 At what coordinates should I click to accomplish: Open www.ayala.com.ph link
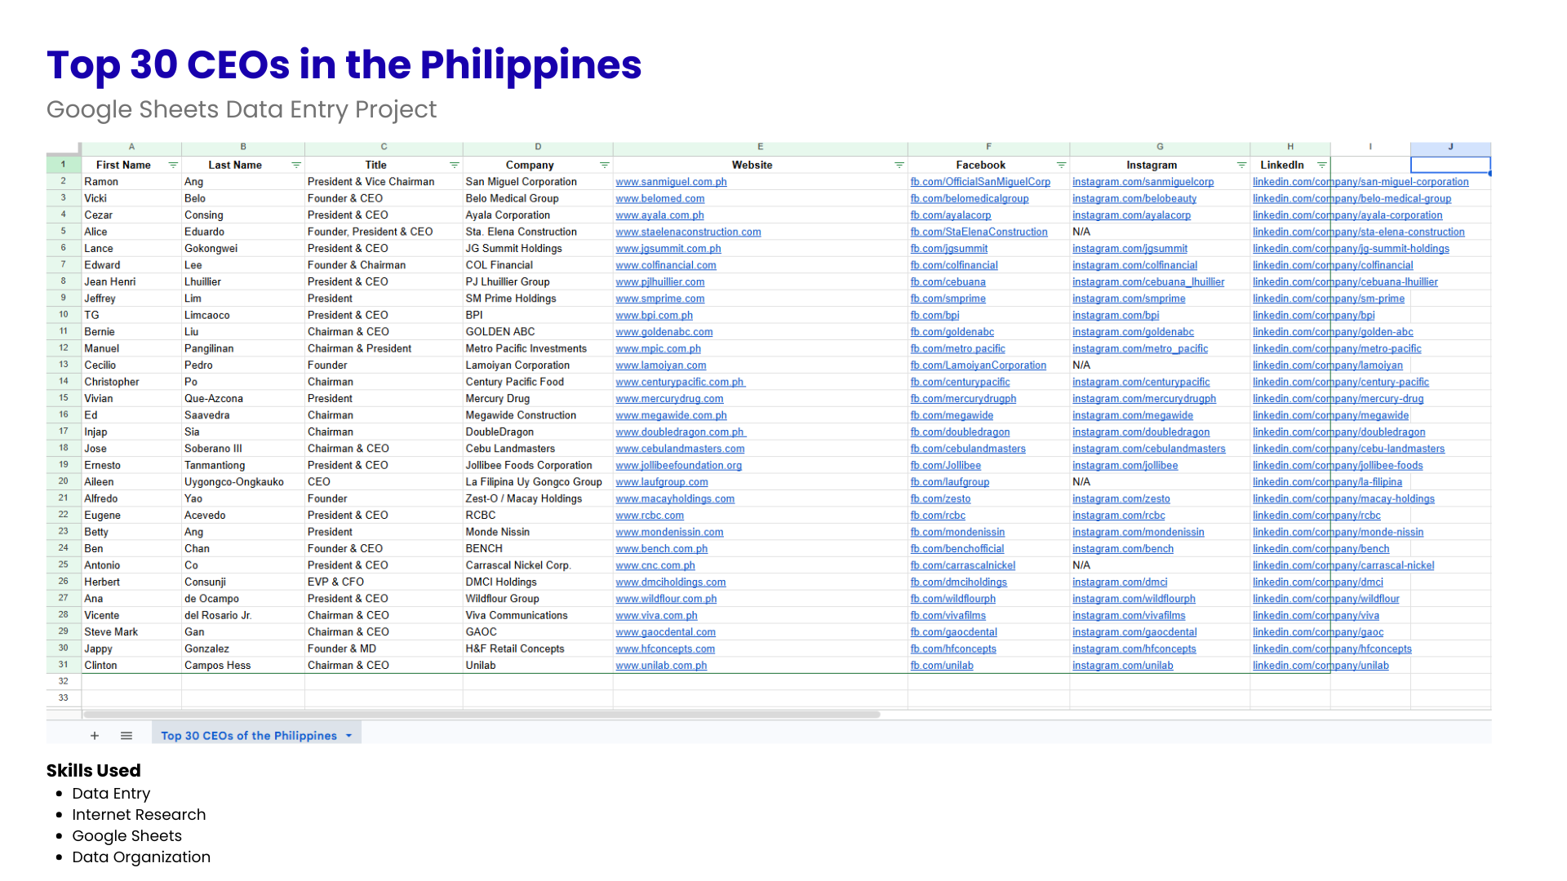click(659, 215)
